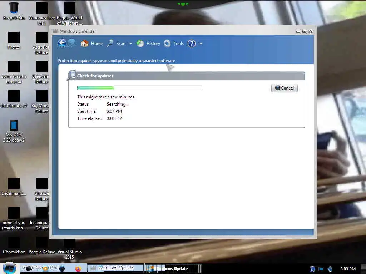Select the Insaniquarium Deluxe desktop icon
Viewport: 366px width, 274px height.
pyautogui.click(x=40, y=219)
